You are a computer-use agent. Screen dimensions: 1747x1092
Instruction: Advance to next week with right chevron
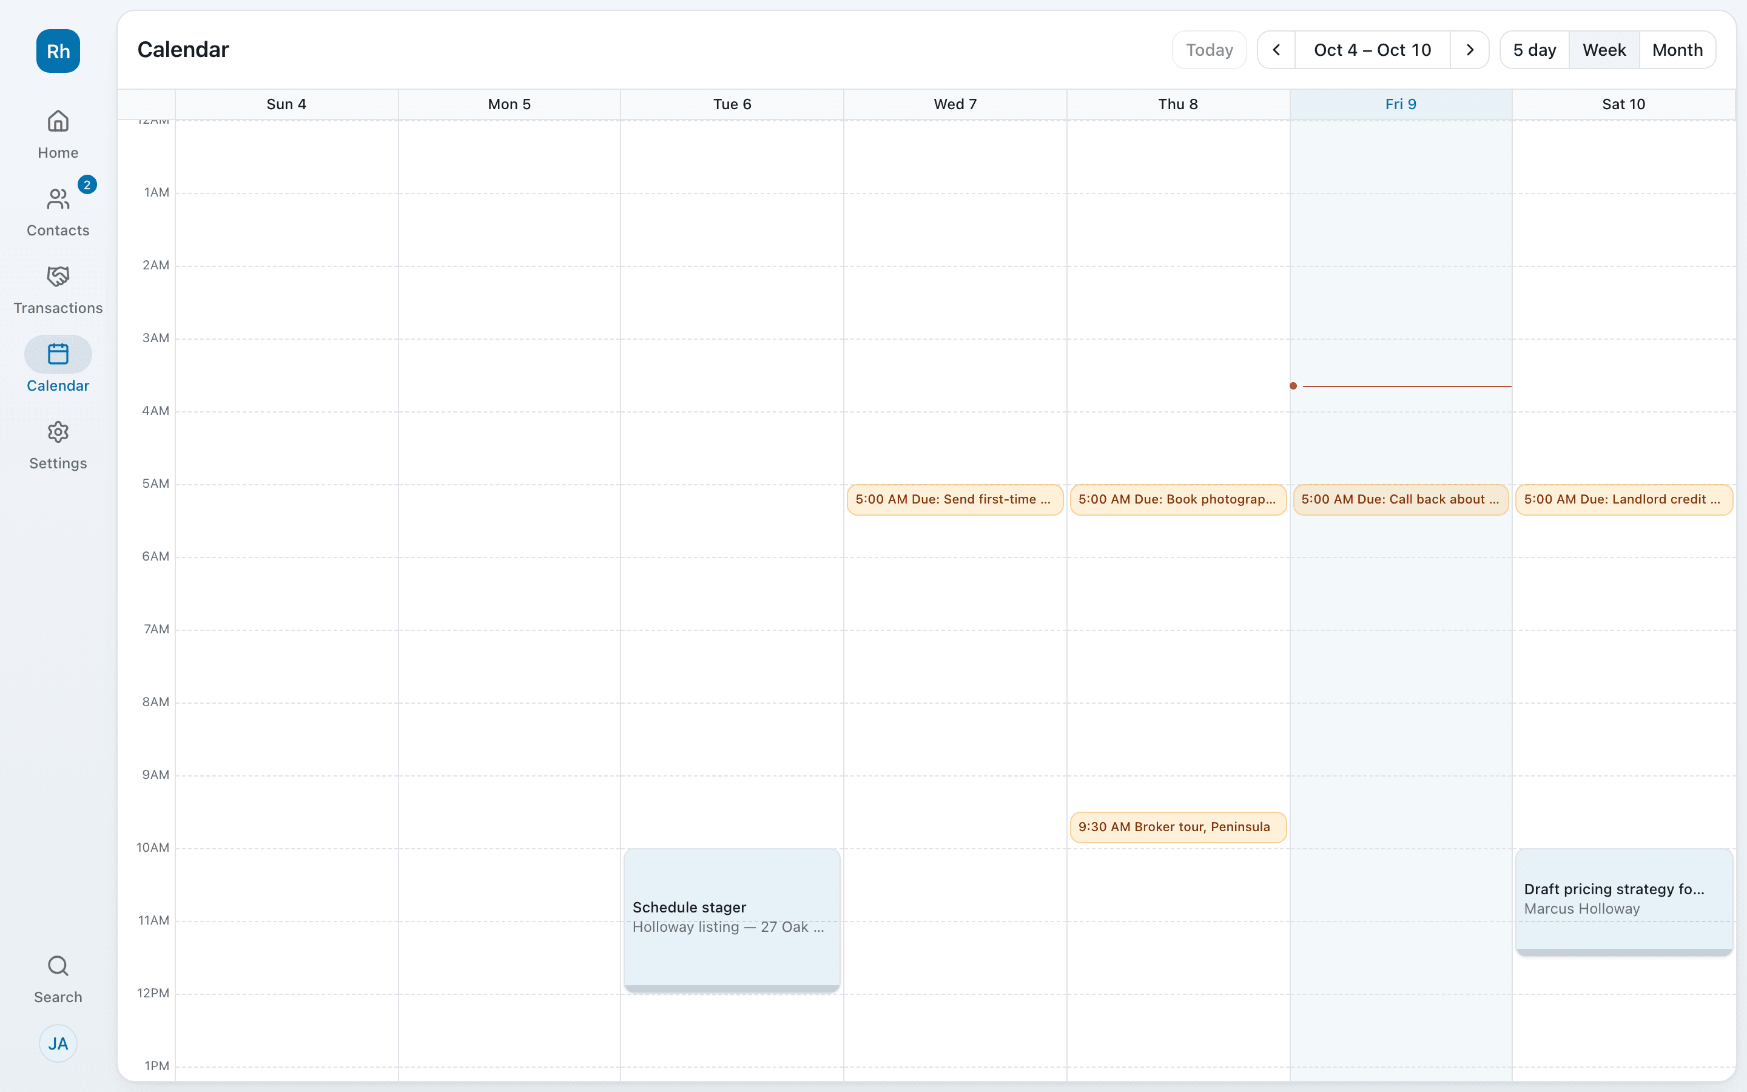pyautogui.click(x=1470, y=50)
